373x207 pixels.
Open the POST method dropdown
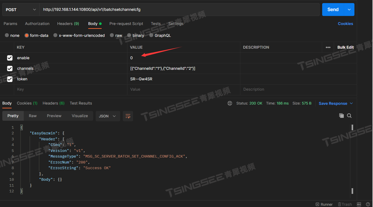(x=21, y=9)
